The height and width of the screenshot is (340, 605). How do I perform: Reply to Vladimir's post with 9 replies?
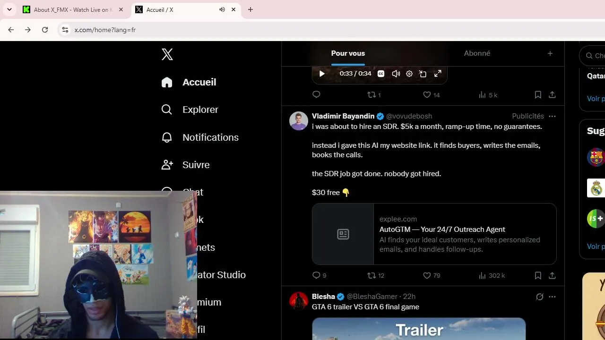[x=320, y=275]
